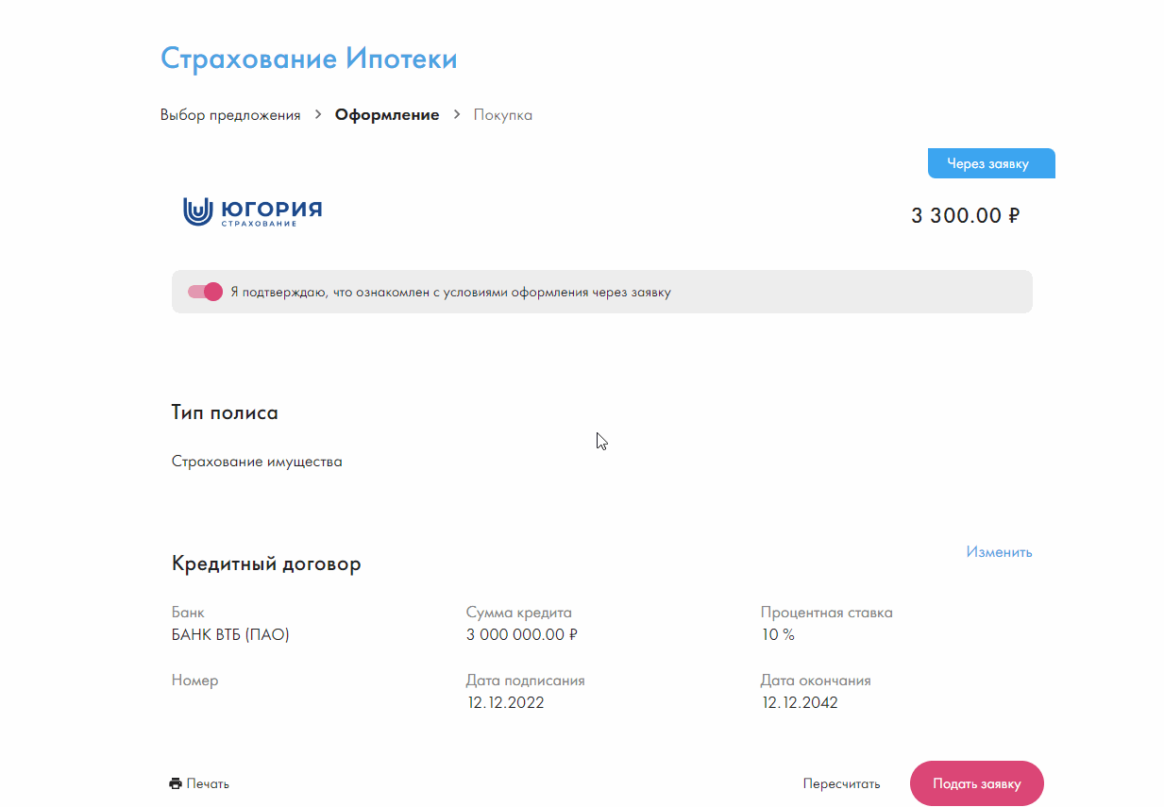Click the 3 300.00 ₽ price
The width and height of the screenshot is (1164, 807).
pos(966,215)
